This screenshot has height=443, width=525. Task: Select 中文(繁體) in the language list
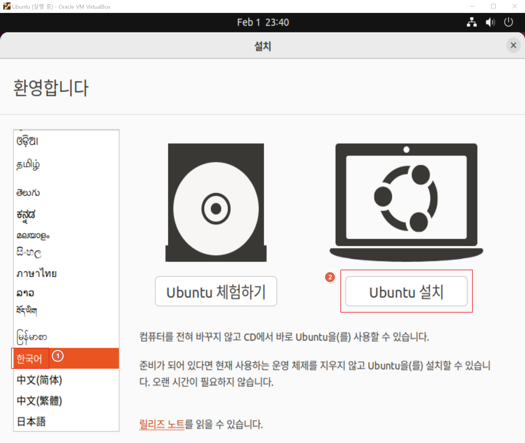pos(66,401)
